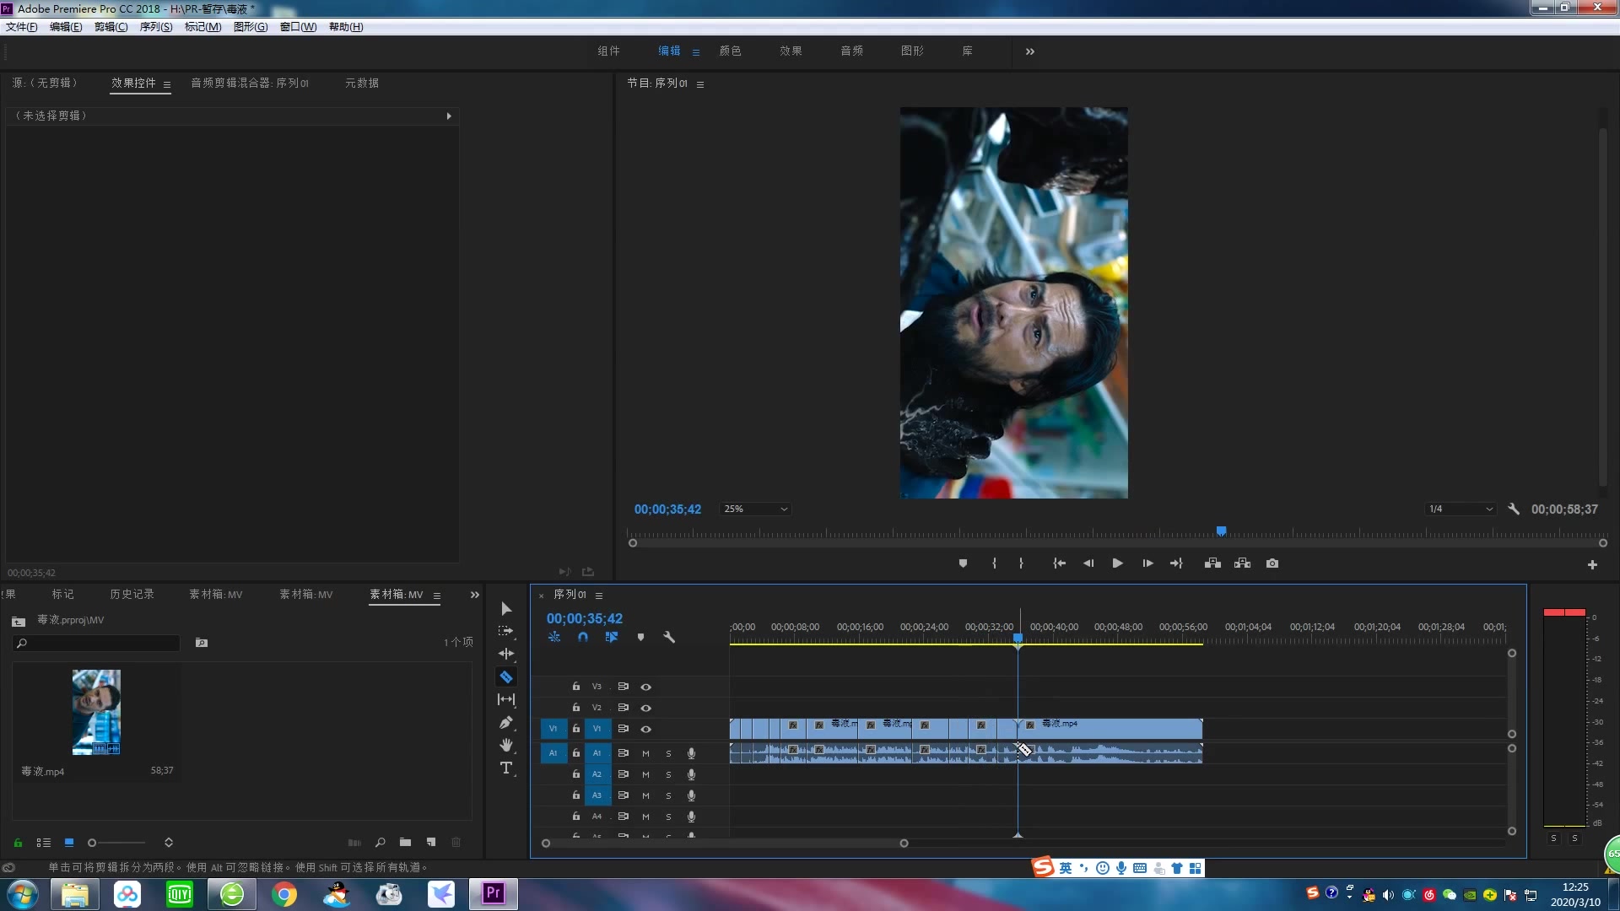Select the Ripple Edit tool

[x=506, y=654]
